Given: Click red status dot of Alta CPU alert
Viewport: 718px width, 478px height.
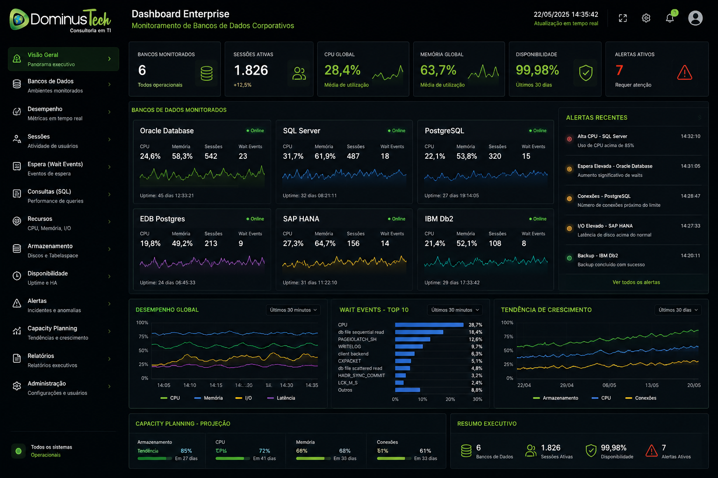Looking at the screenshot, I should click(x=569, y=139).
